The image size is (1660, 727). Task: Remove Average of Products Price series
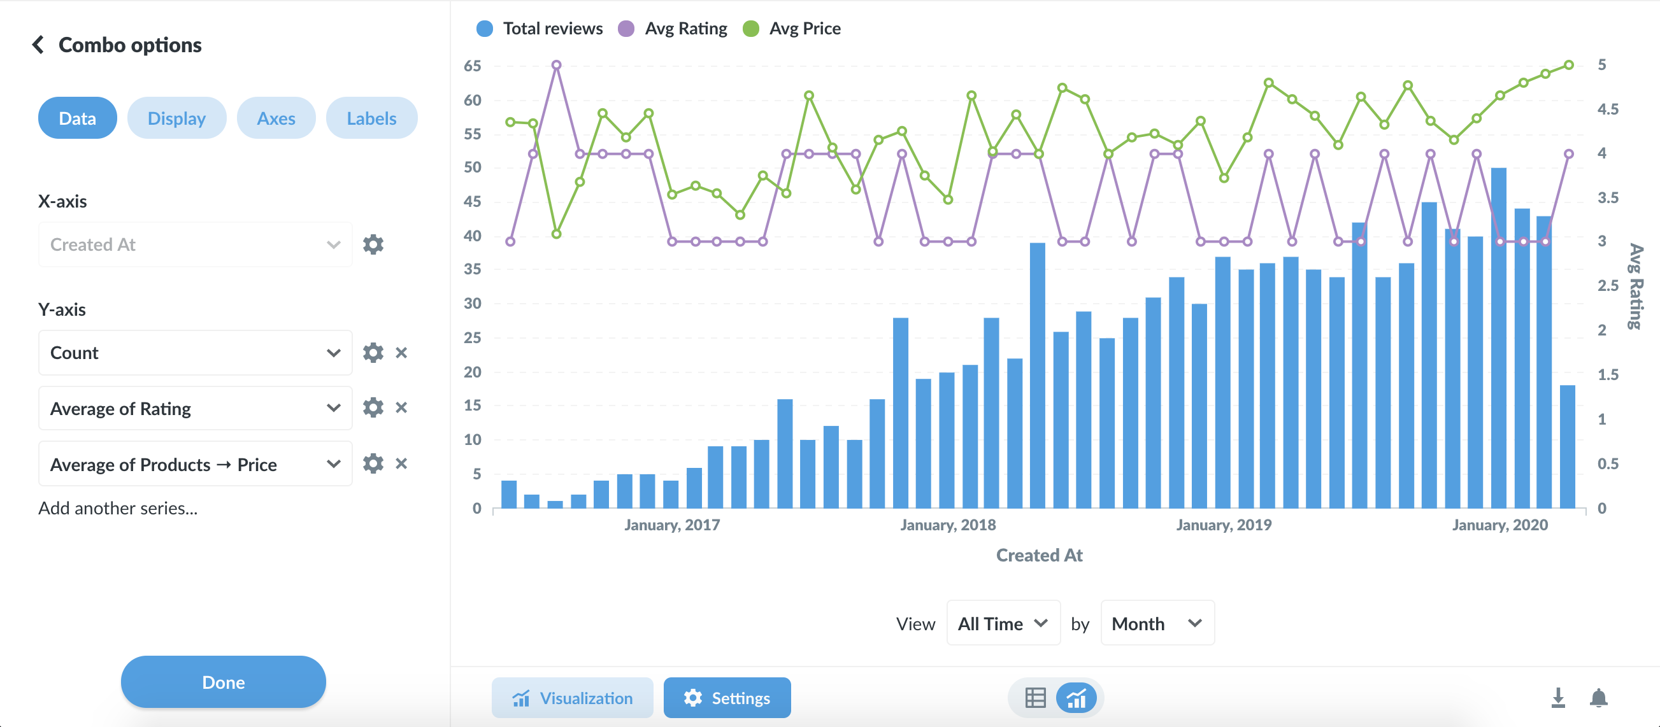[401, 463]
